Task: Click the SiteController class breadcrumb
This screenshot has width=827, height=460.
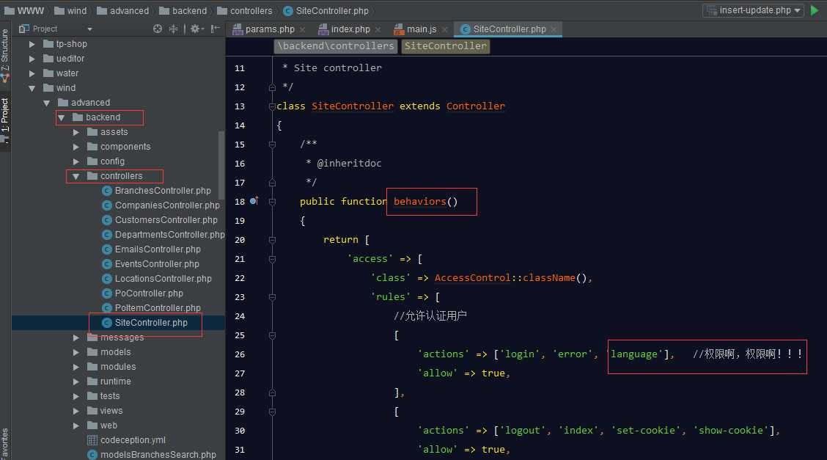Action: pos(445,46)
